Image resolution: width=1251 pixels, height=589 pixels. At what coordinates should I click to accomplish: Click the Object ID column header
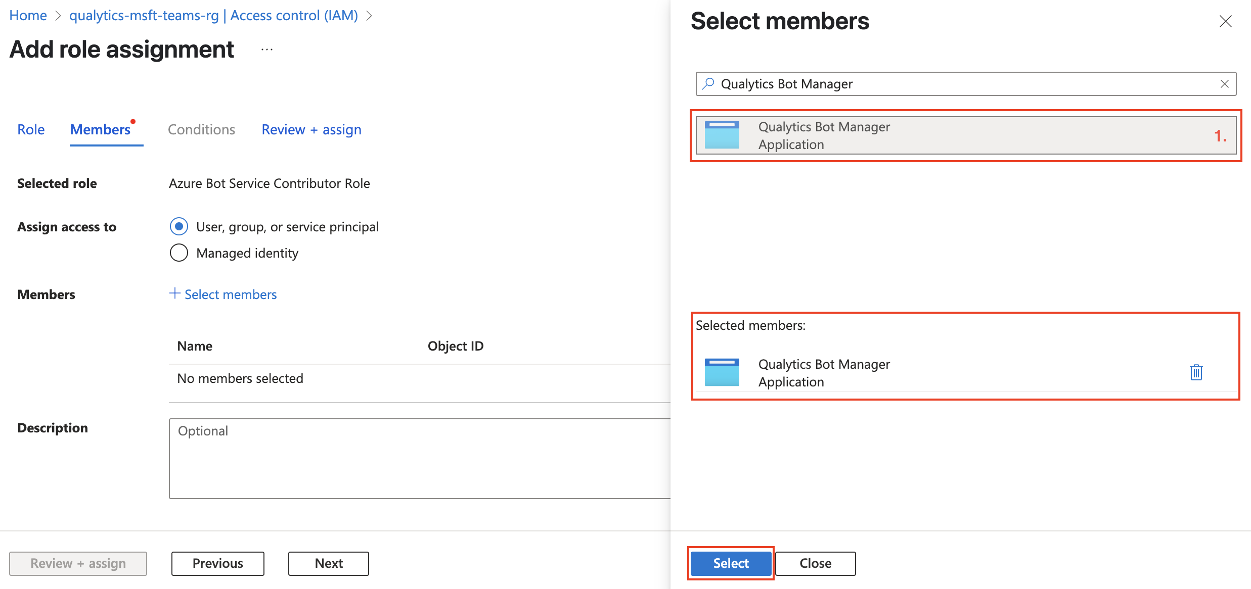456,346
